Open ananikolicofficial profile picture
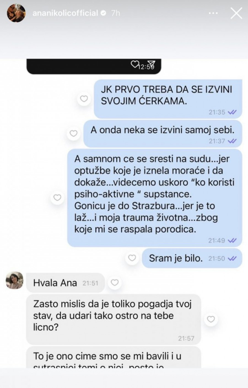248x388 pixels. (17, 13)
